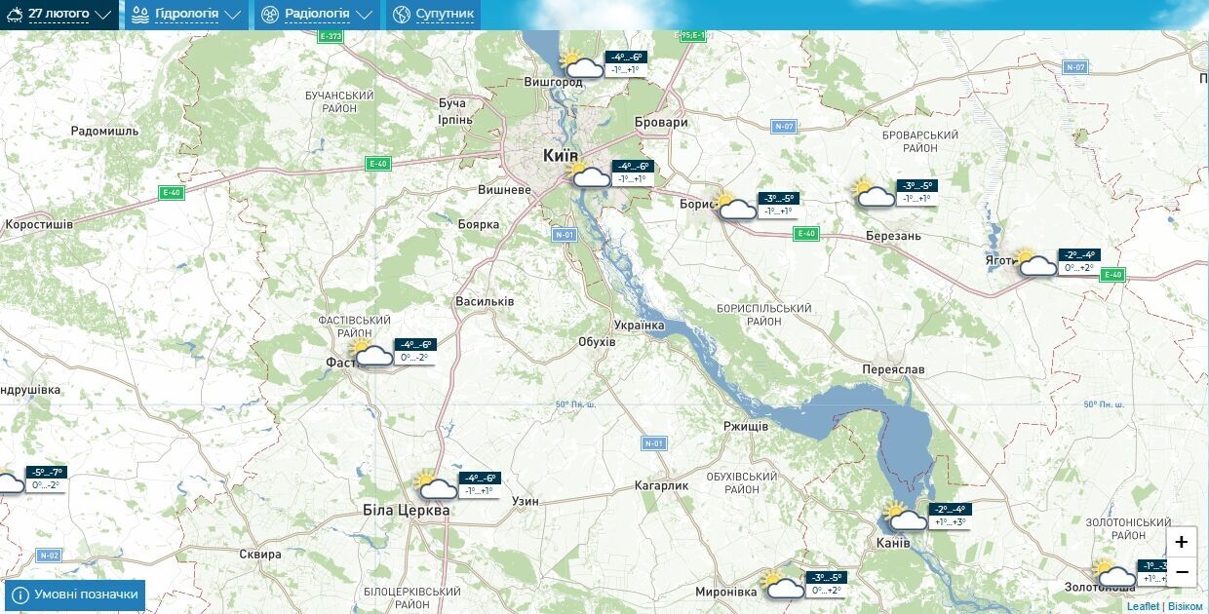Click the Fastiv partly cloudy icon
1209x614 pixels.
point(371,353)
